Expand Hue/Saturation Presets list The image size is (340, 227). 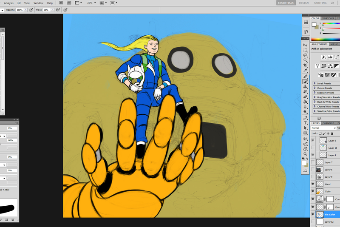[x=314, y=97]
